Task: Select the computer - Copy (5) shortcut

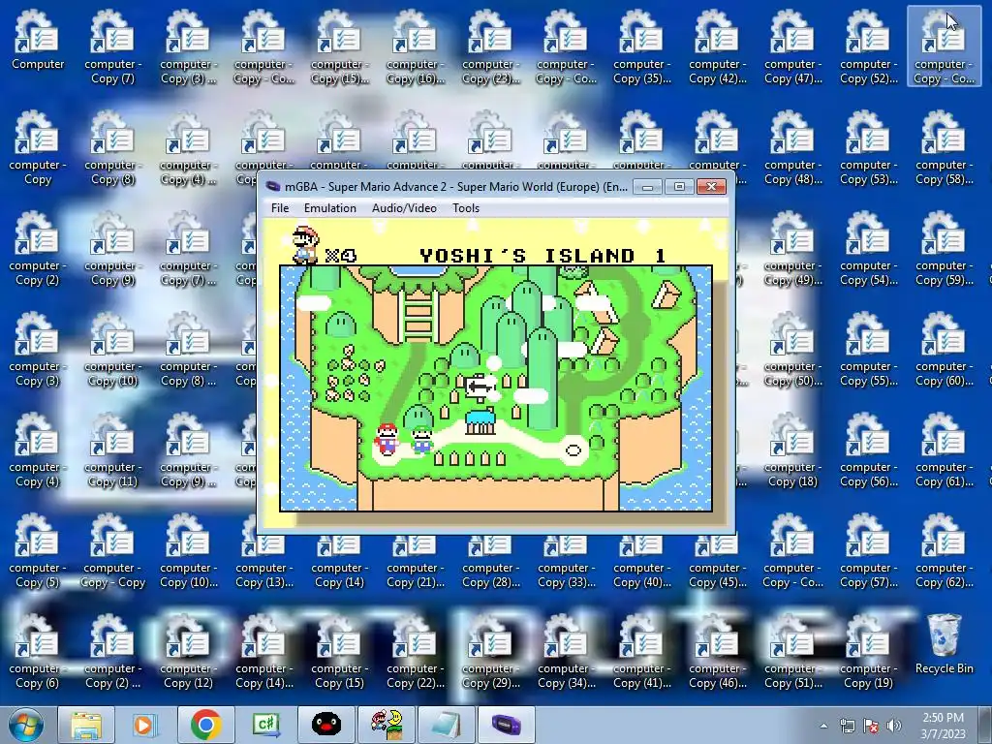Action: 38,550
